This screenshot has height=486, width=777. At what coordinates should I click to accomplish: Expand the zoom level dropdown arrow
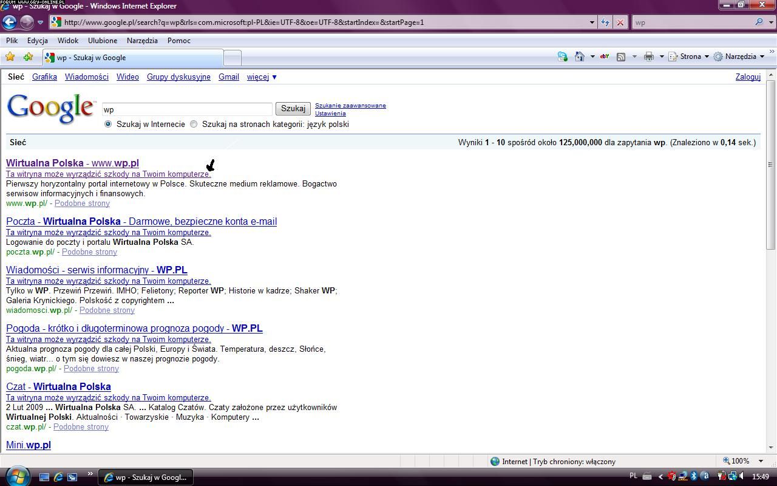[x=762, y=461]
